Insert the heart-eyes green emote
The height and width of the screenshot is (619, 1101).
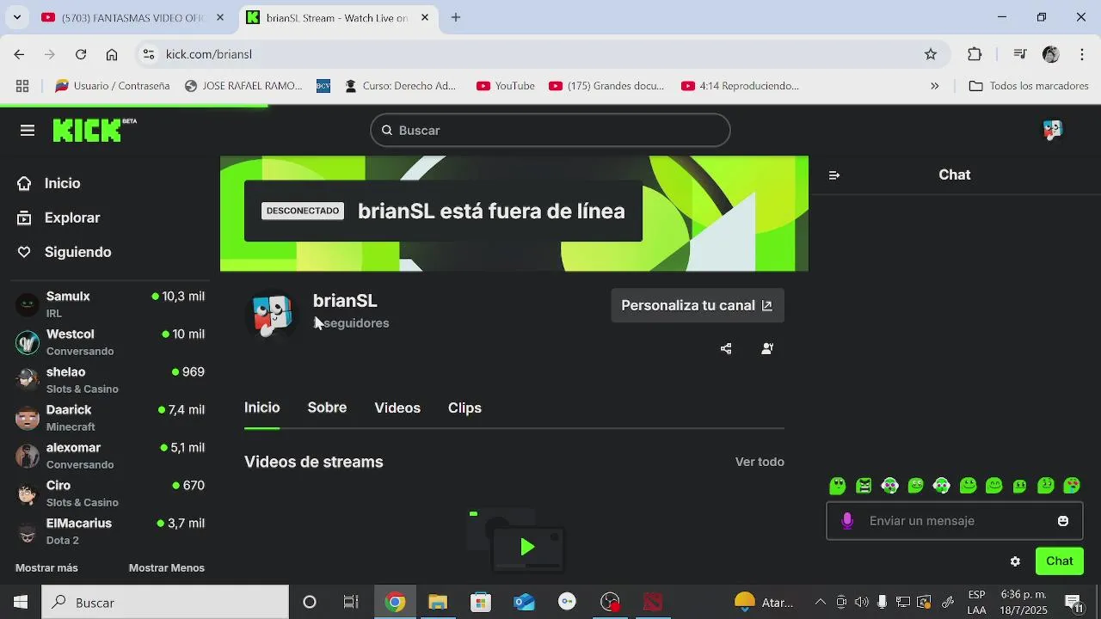[x=1072, y=486]
